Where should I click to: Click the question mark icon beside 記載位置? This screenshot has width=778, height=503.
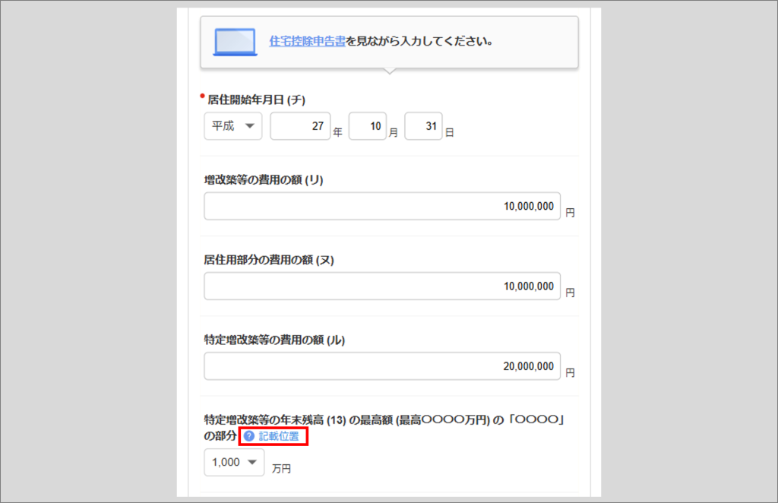click(x=249, y=436)
